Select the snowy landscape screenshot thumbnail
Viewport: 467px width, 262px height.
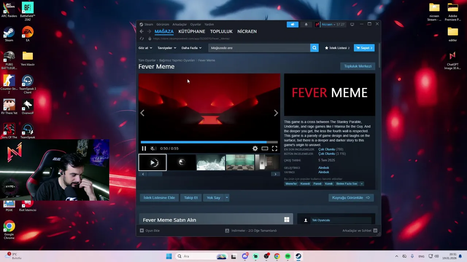tap(211, 162)
